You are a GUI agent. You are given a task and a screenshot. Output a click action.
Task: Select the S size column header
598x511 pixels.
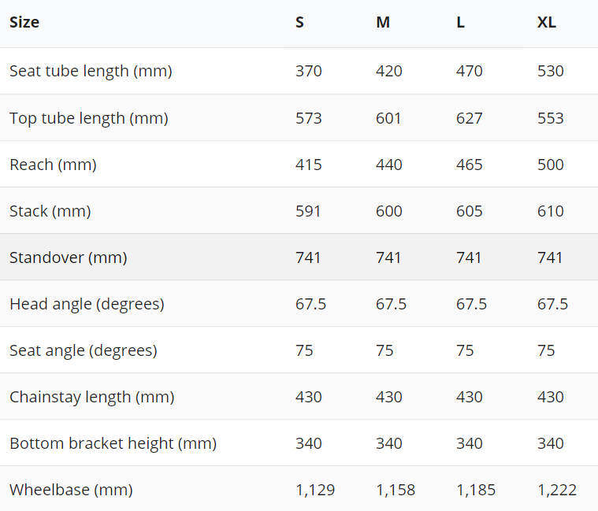299,22
